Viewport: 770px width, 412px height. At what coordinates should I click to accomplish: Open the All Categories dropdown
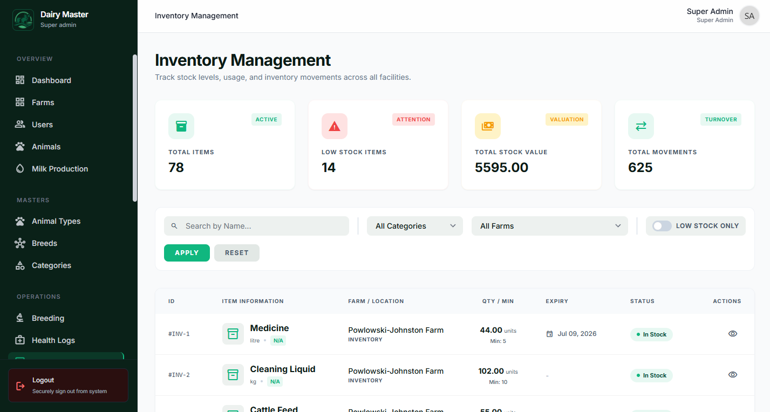coord(414,226)
